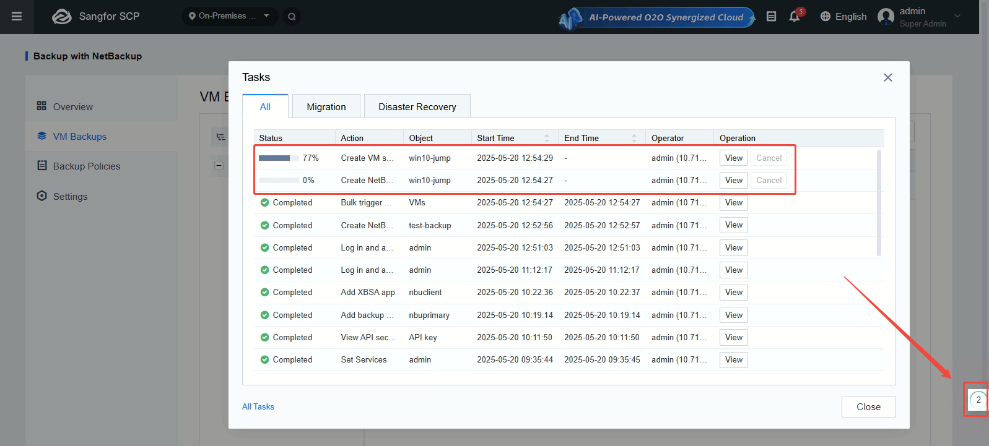Click Completed icon on test-backup row
989x446 pixels.
(264, 225)
